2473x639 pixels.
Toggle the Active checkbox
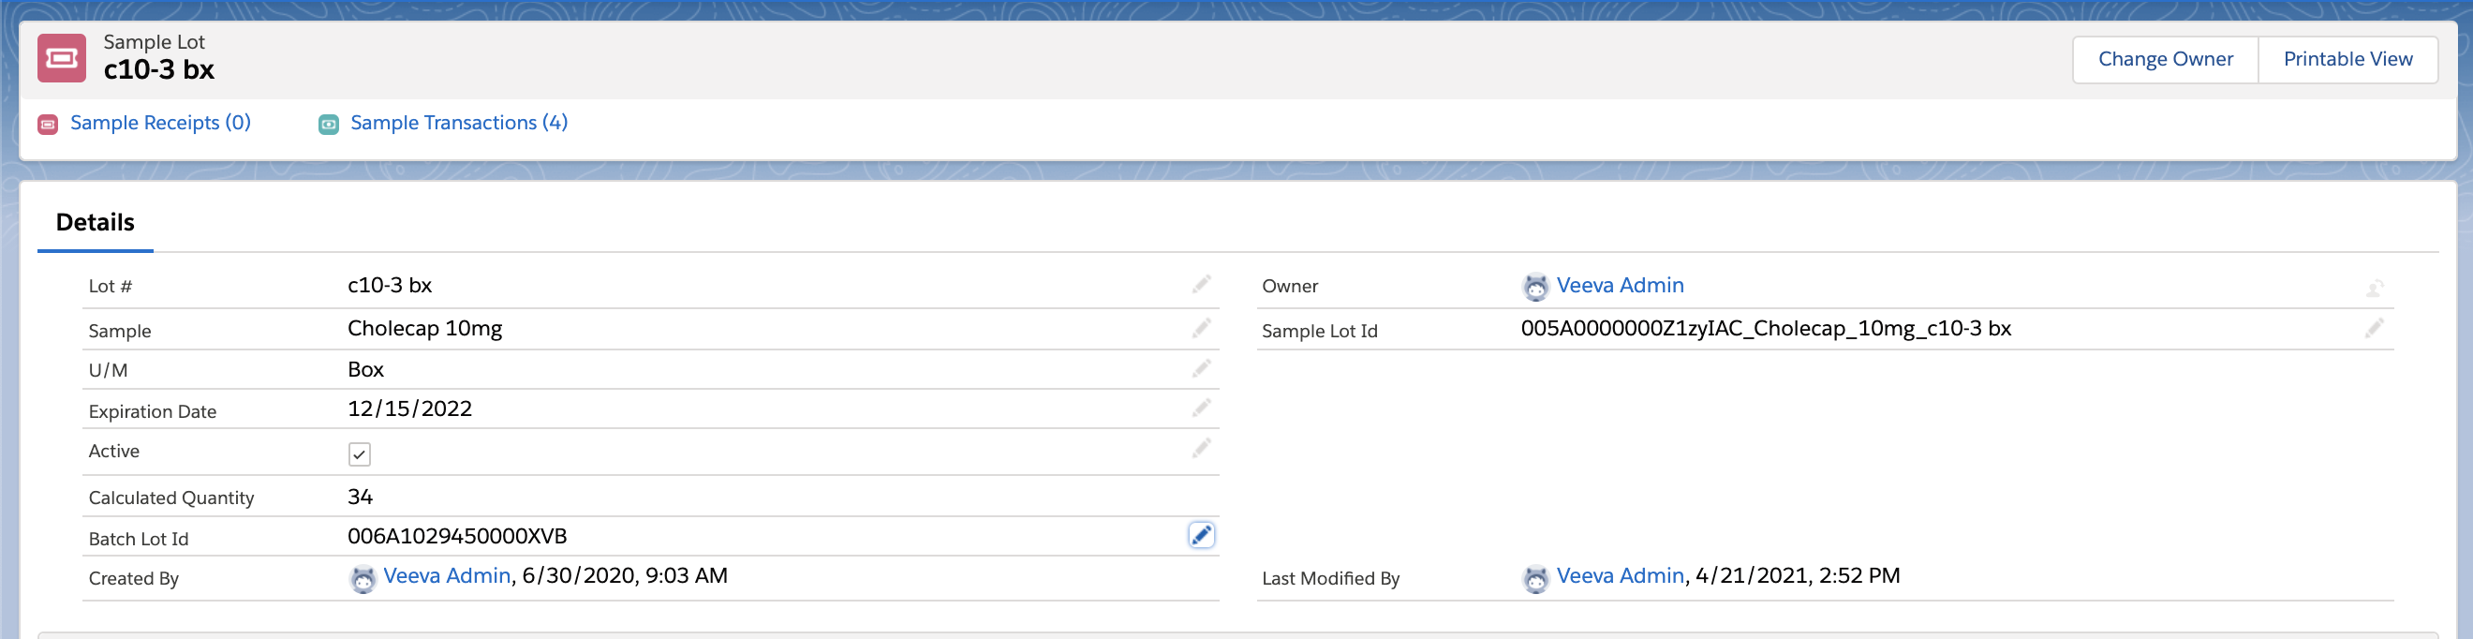[359, 453]
